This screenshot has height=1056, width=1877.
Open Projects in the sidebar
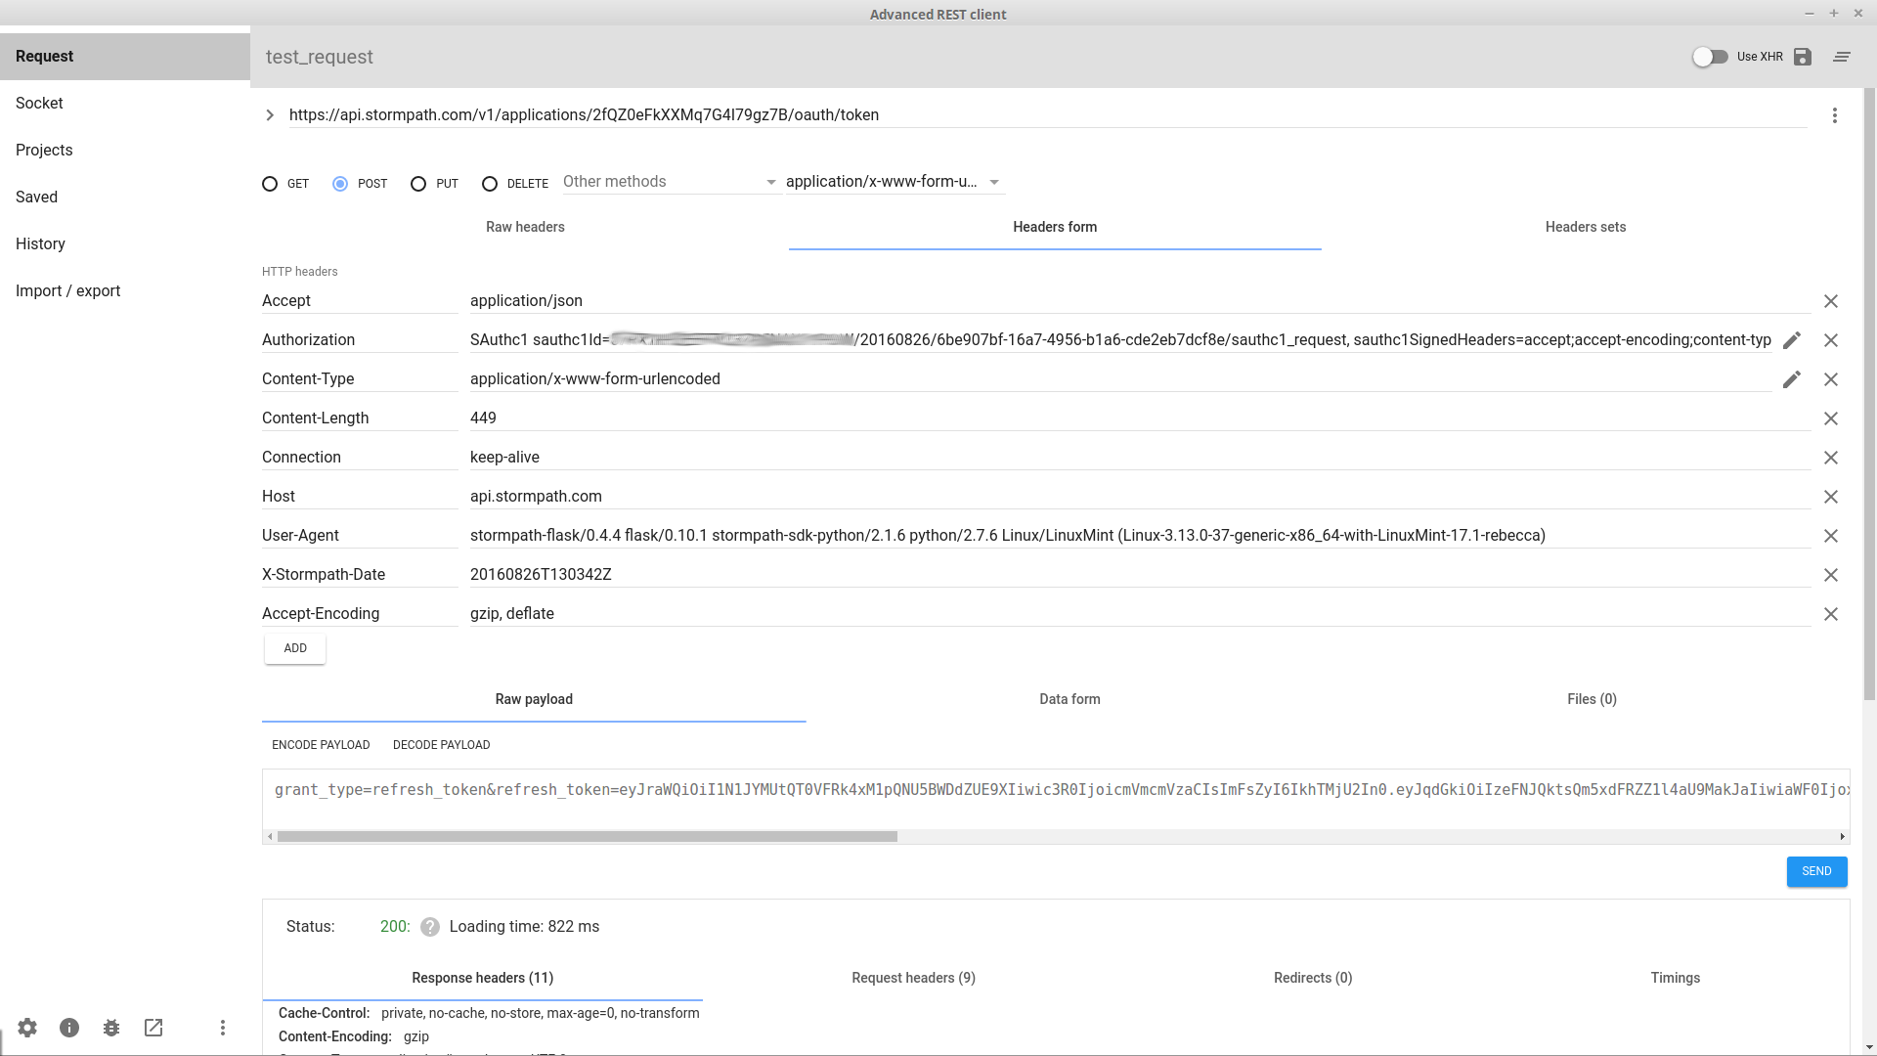pos(125,151)
